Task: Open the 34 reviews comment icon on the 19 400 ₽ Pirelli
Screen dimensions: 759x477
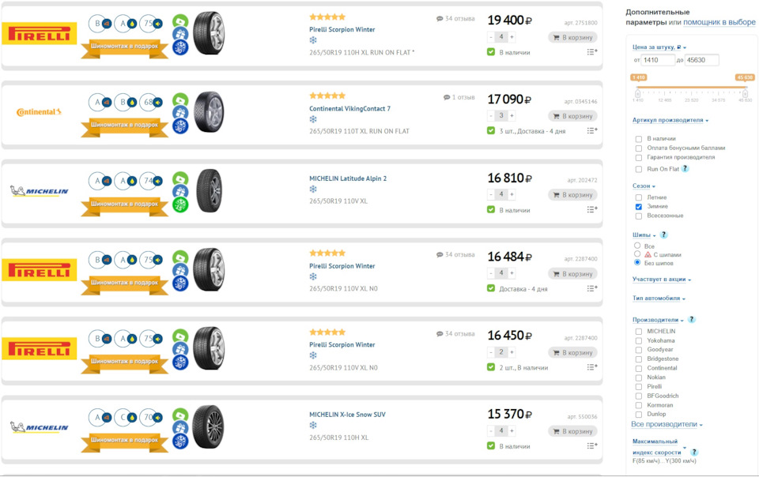Action: point(440,19)
